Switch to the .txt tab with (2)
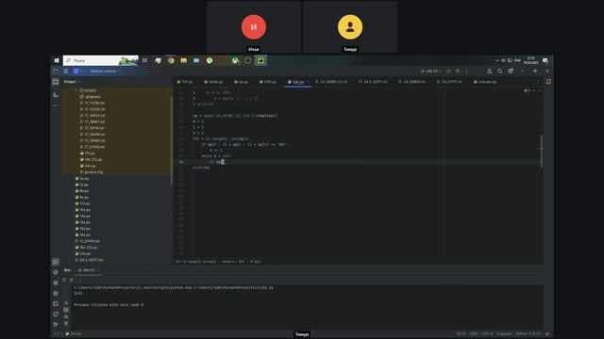Screen dimensions: 604x339 (331, 82)
